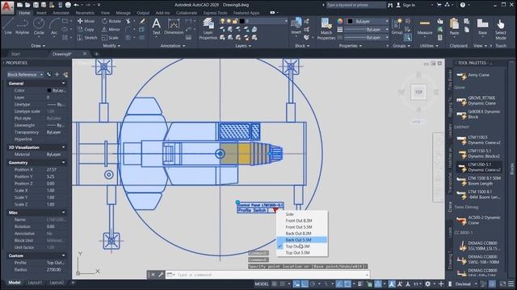Viewport: 517px width, 290px height.
Task: Collapse the General section in Properties
Action: pos(63,84)
